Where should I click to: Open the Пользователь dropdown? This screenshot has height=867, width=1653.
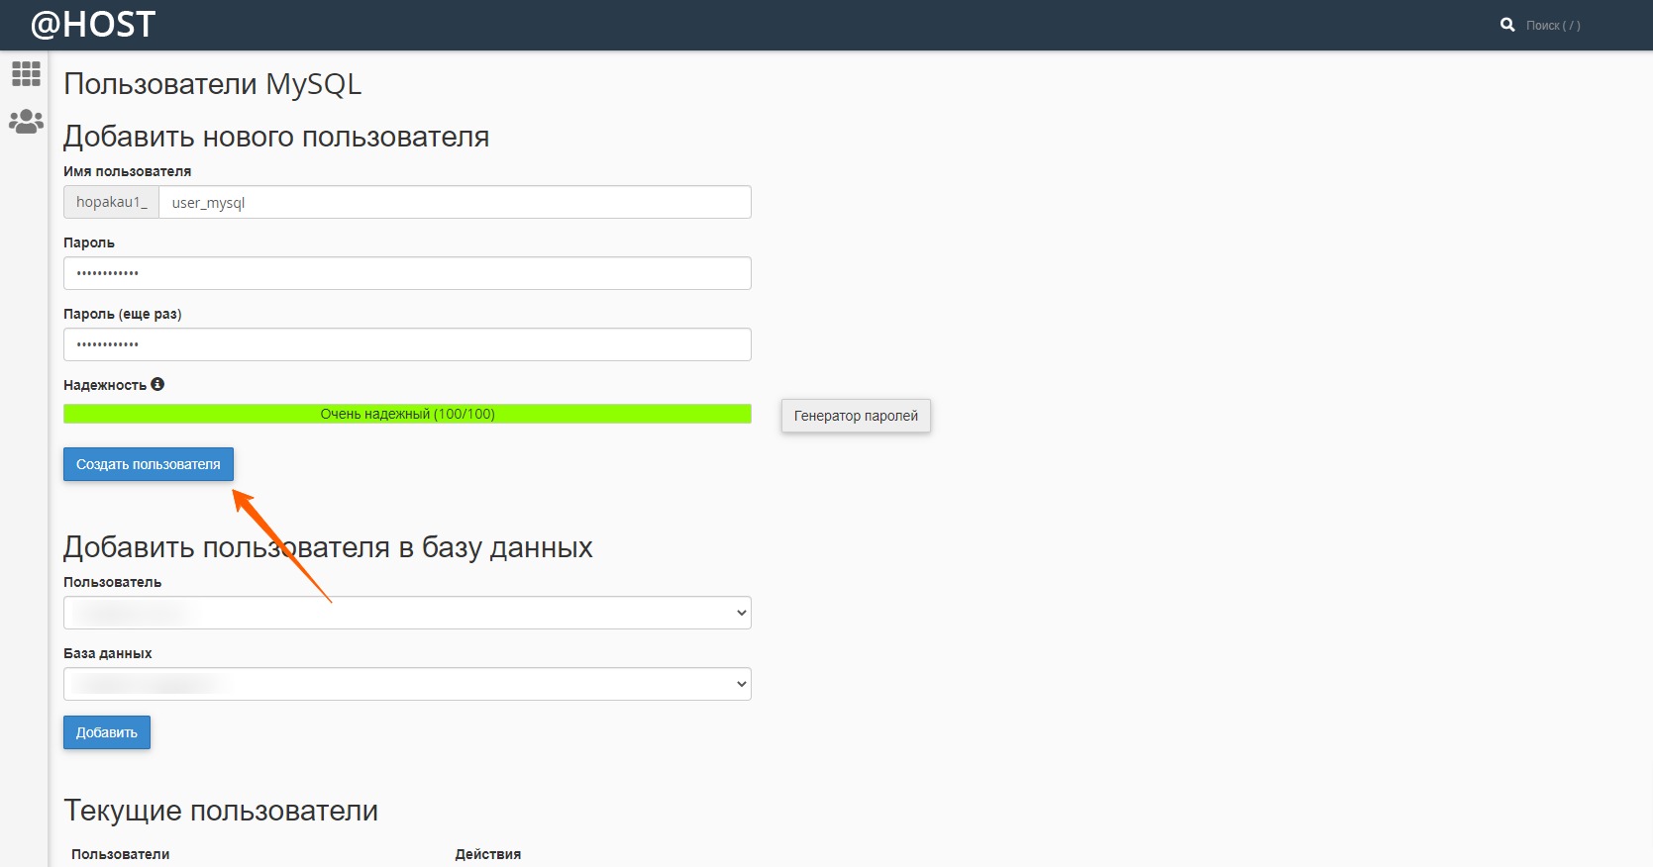pyautogui.click(x=407, y=613)
